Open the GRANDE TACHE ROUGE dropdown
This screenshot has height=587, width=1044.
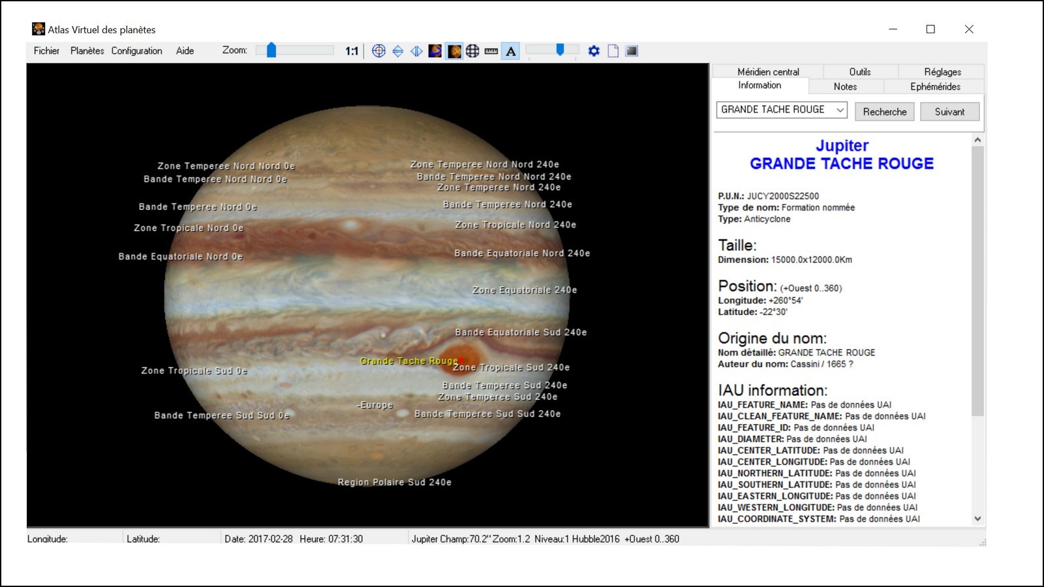click(840, 110)
